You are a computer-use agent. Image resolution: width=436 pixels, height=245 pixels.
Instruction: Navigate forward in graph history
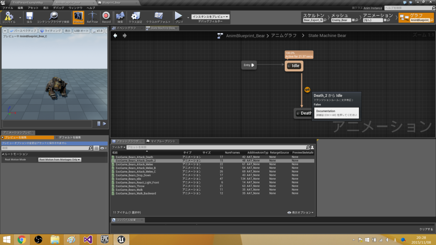(125, 36)
